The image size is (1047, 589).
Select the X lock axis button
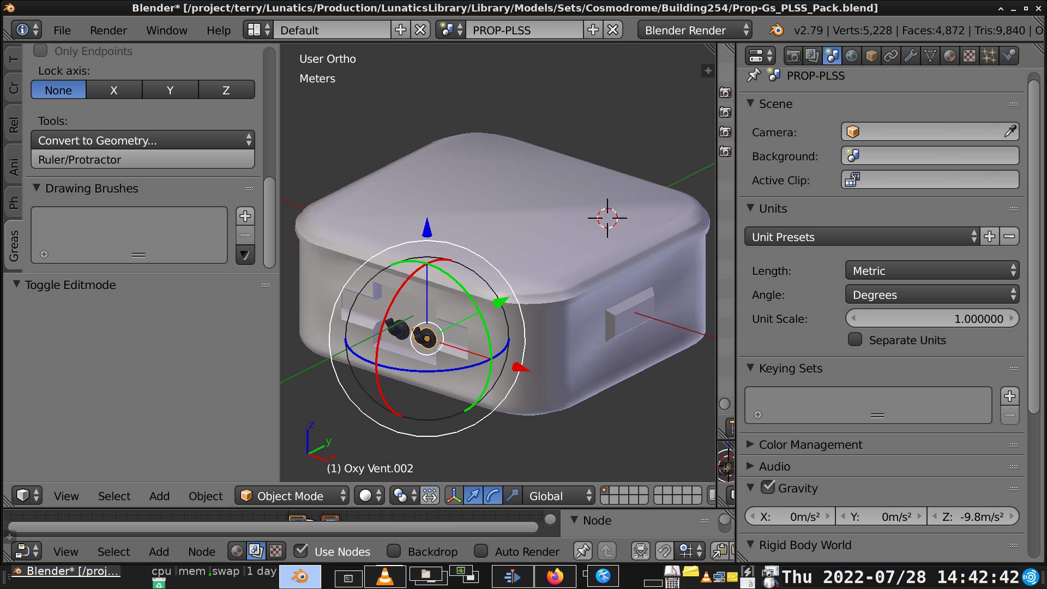pyautogui.click(x=113, y=90)
